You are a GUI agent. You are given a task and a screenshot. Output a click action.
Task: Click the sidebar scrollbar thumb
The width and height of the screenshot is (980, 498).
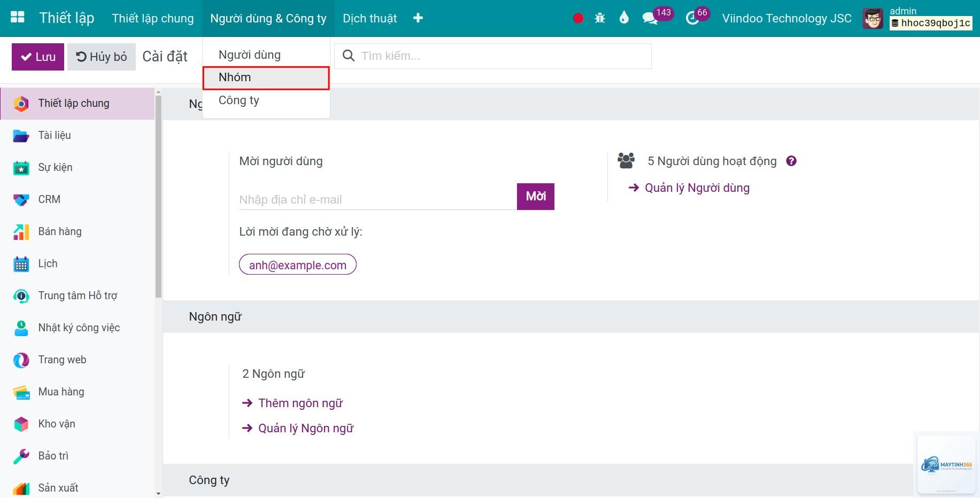(158, 197)
